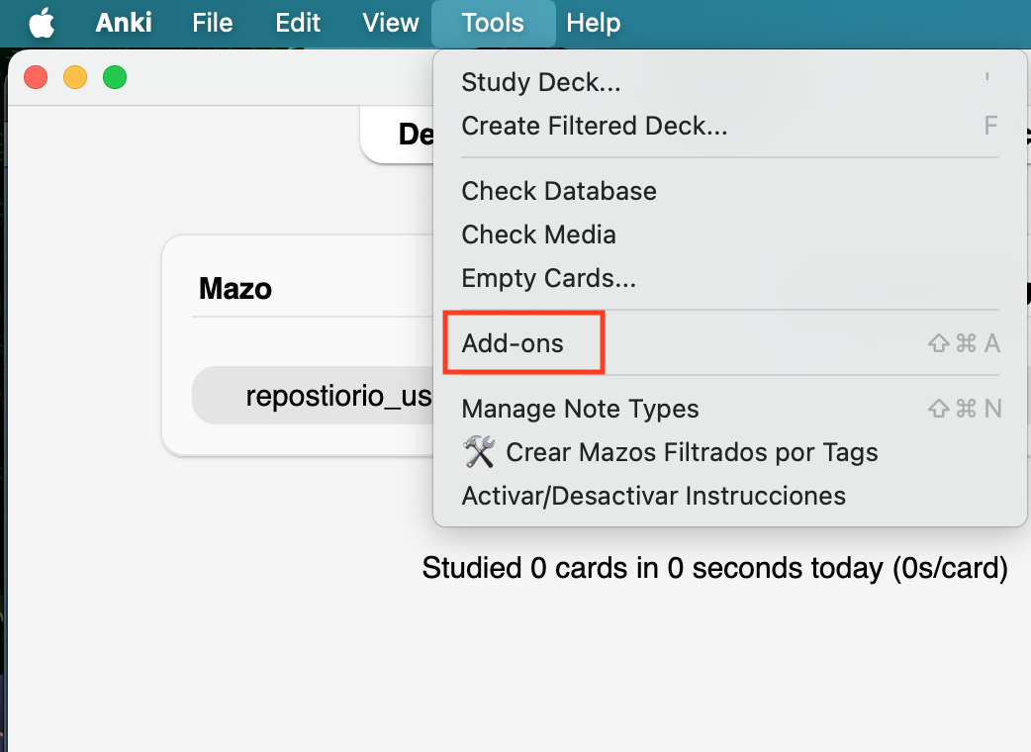Open the Apple system menu

42,22
